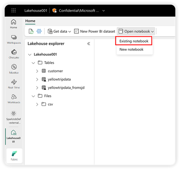Choose Existing notebook from menu
Image resolution: width=180 pixels, height=170 pixels.
(134, 41)
